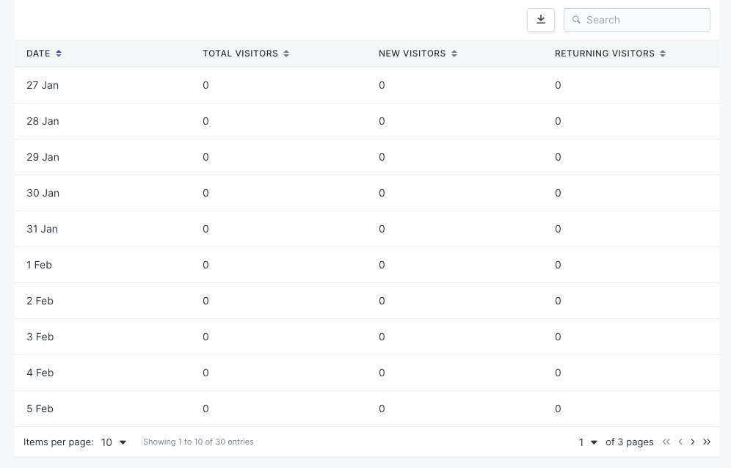Open the current page number dropdown
Screen dimensions: 731x468
pos(586,442)
